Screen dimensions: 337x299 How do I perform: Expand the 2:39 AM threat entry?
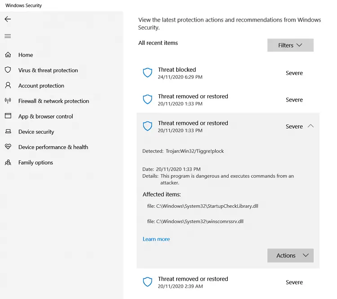[228, 282]
